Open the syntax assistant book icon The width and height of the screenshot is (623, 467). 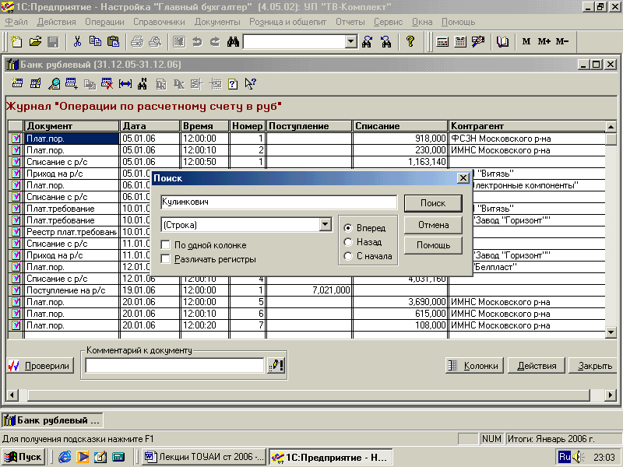502,41
